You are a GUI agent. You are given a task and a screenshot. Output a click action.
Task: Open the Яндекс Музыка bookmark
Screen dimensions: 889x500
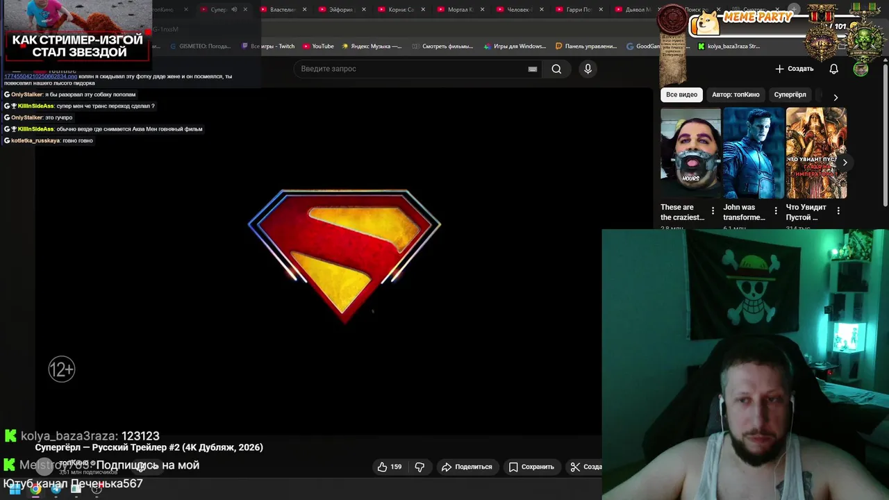pyautogui.click(x=372, y=47)
